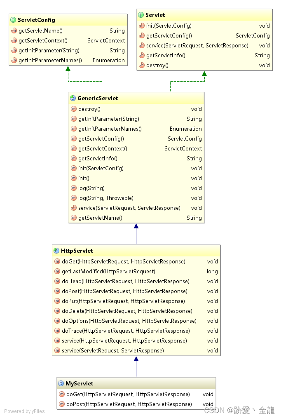Select doPut method in HttpServlet
Screen dimensions: 281x418
[123, 301]
